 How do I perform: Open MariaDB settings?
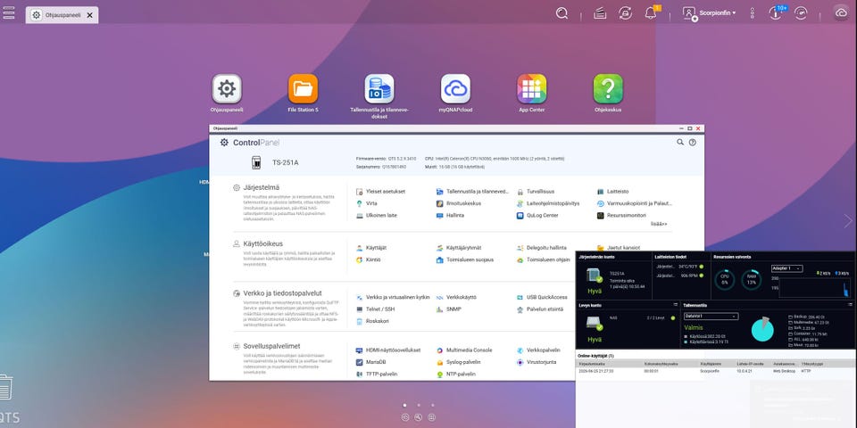371,362
